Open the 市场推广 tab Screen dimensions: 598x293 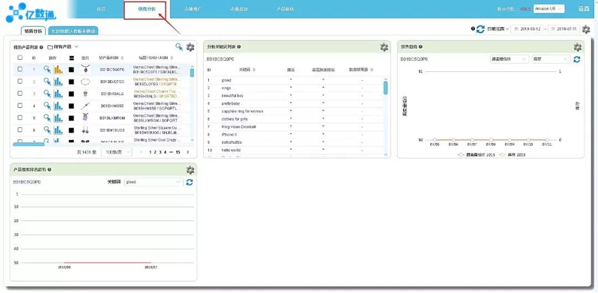click(193, 9)
